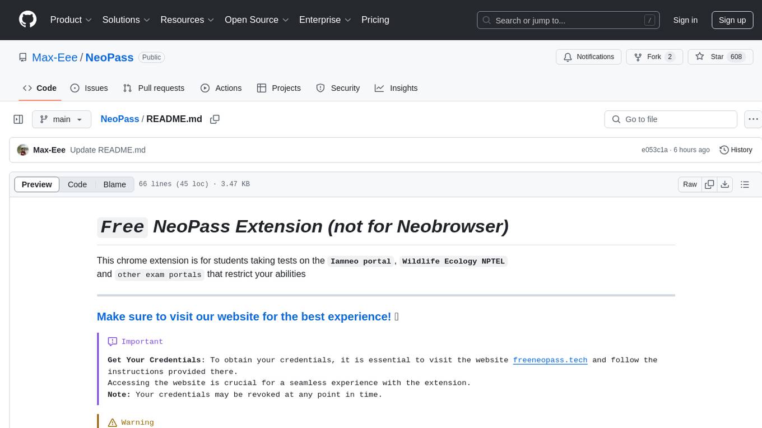This screenshot has height=428, width=762.
Task: Focus the Search or jump to field
Action: 568,20
